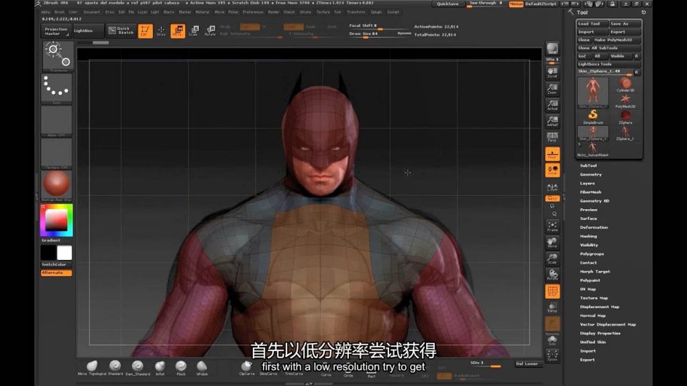
Task: Choose the Pinch brush in the bottom shelf
Action: tap(180, 367)
